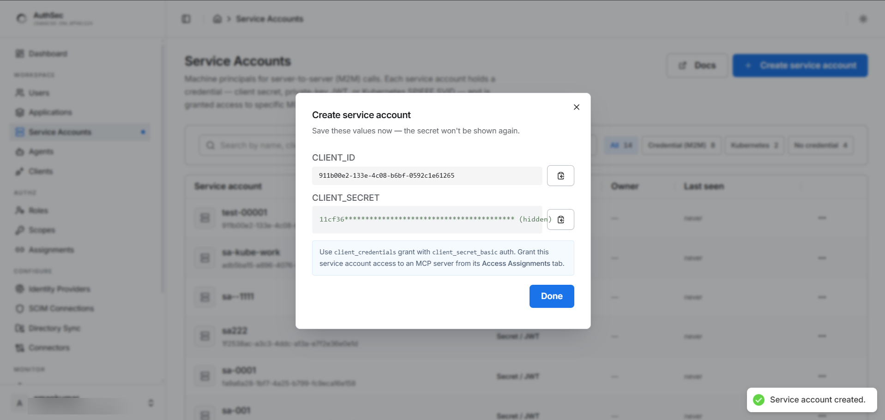Open actions menu for sa222 row

822,336
